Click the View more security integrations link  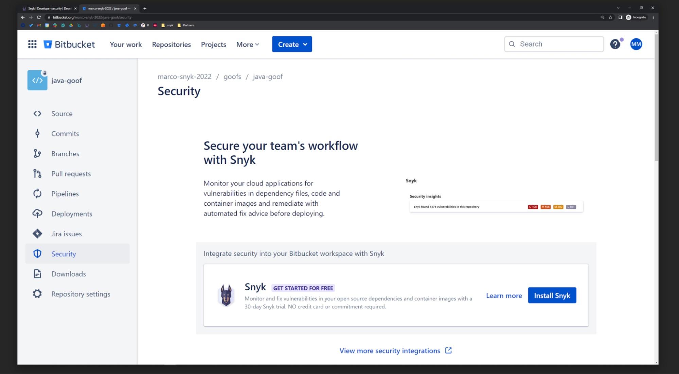click(395, 351)
